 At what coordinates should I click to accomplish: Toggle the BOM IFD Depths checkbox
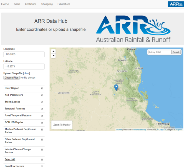[42, 122]
